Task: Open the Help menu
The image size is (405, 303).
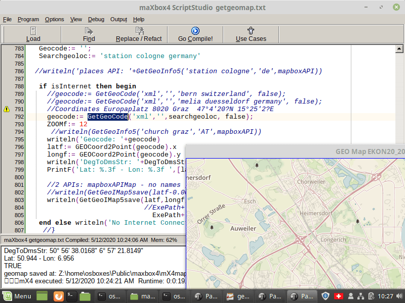Action: (139, 19)
